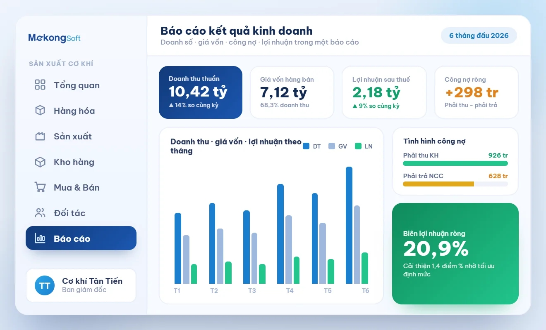The height and width of the screenshot is (330, 546).
Task: Click the 628 tr value
Action: coord(498,176)
